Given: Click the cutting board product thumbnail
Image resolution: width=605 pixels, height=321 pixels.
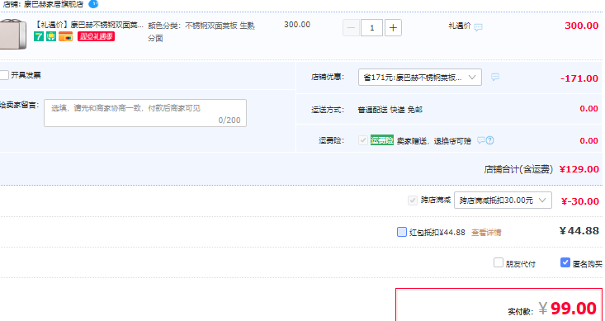Looking at the screenshot, I should (x=12, y=34).
